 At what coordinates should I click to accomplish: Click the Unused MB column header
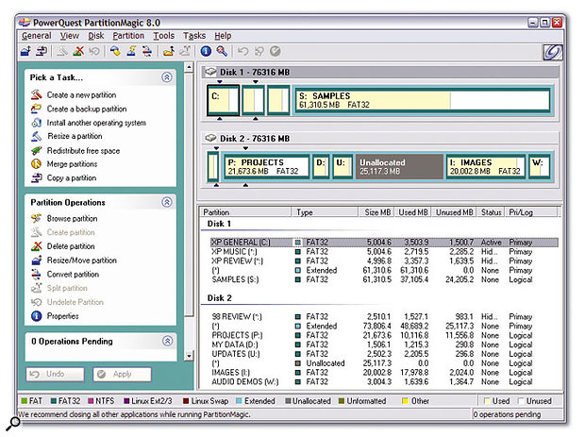454,212
